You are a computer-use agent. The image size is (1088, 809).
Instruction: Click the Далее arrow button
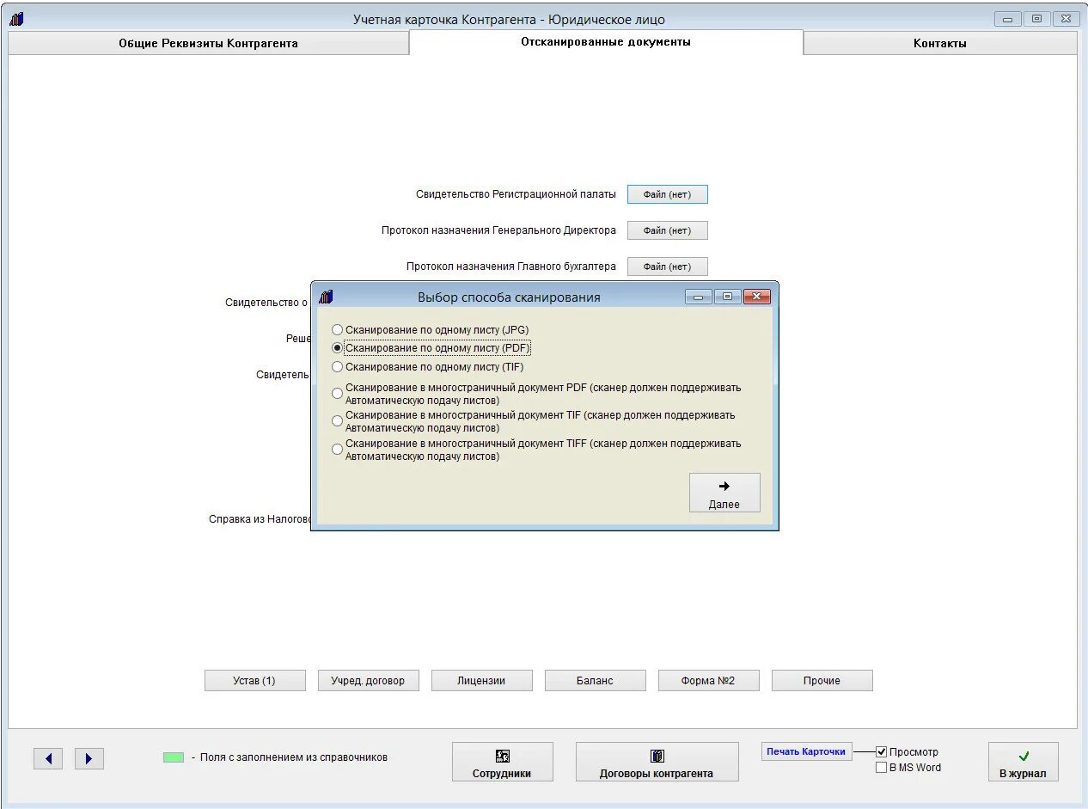tap(724, 493)
